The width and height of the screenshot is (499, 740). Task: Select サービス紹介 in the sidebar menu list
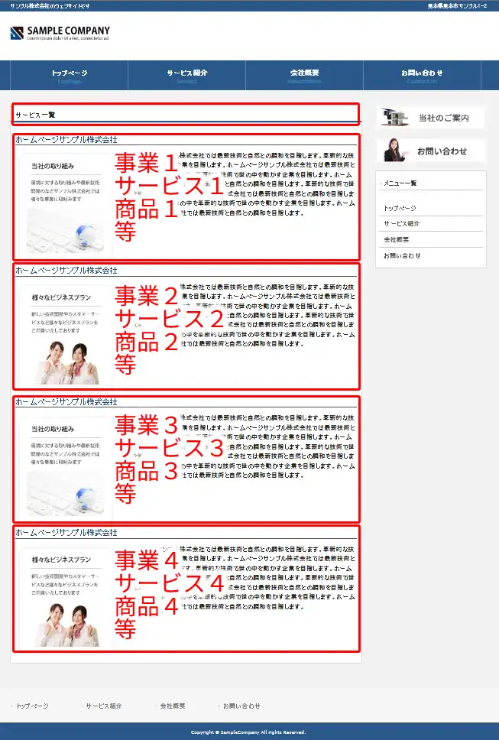tap(401, 224)
